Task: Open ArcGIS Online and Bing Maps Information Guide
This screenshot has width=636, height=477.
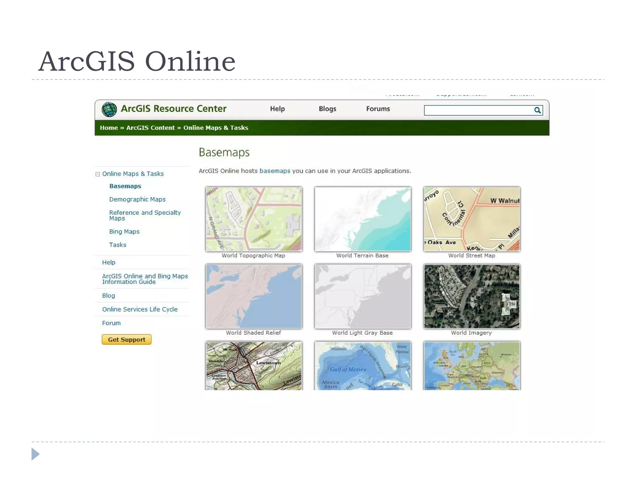Action: pos(145,279)
